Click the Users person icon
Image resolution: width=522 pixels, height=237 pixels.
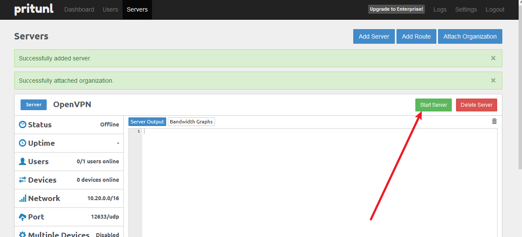click(x=23, y=162)
